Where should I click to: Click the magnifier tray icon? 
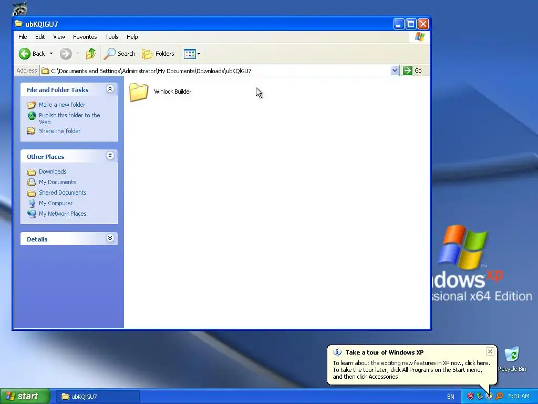point(499,397)
